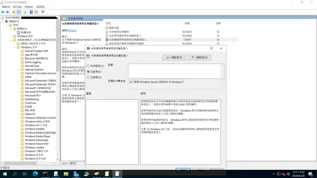The width and height of the screenshot is (317, 178).
Task: Select the Windows Messenger tree folder
Action: click(x=36, y=140)
